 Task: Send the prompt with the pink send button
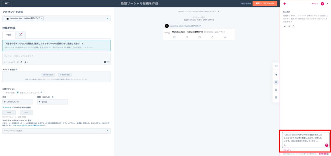326,145
